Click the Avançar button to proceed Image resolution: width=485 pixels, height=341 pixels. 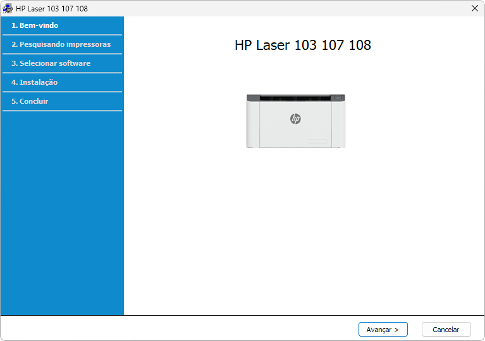click(383, 330)
